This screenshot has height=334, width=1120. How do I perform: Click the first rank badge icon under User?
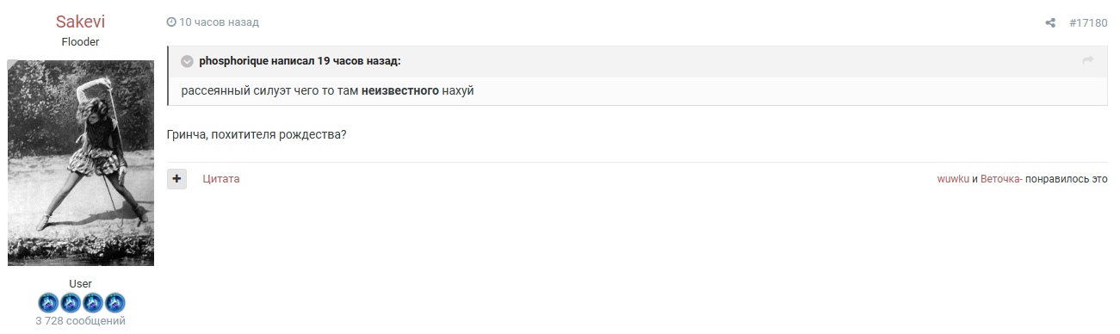pyautogui.click(x=48, y=302)
